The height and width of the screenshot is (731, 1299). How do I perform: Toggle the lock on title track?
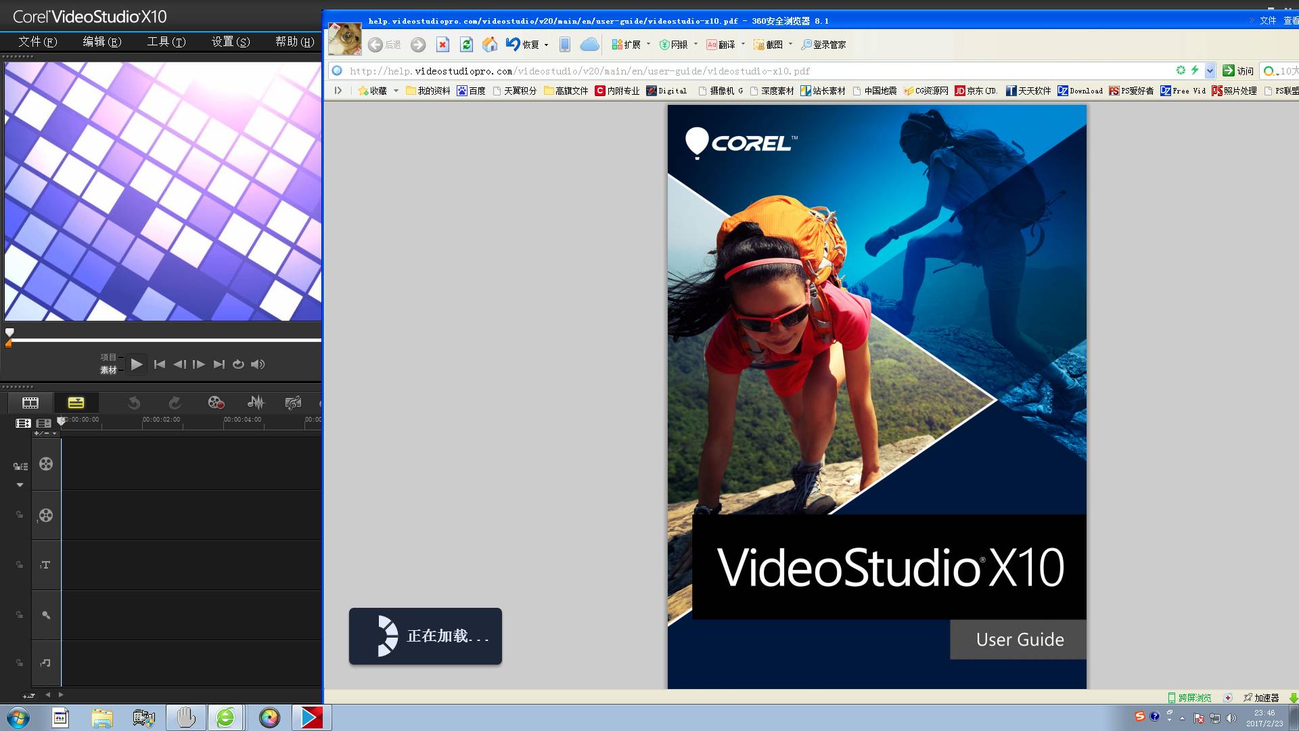[x=20, y=564]
